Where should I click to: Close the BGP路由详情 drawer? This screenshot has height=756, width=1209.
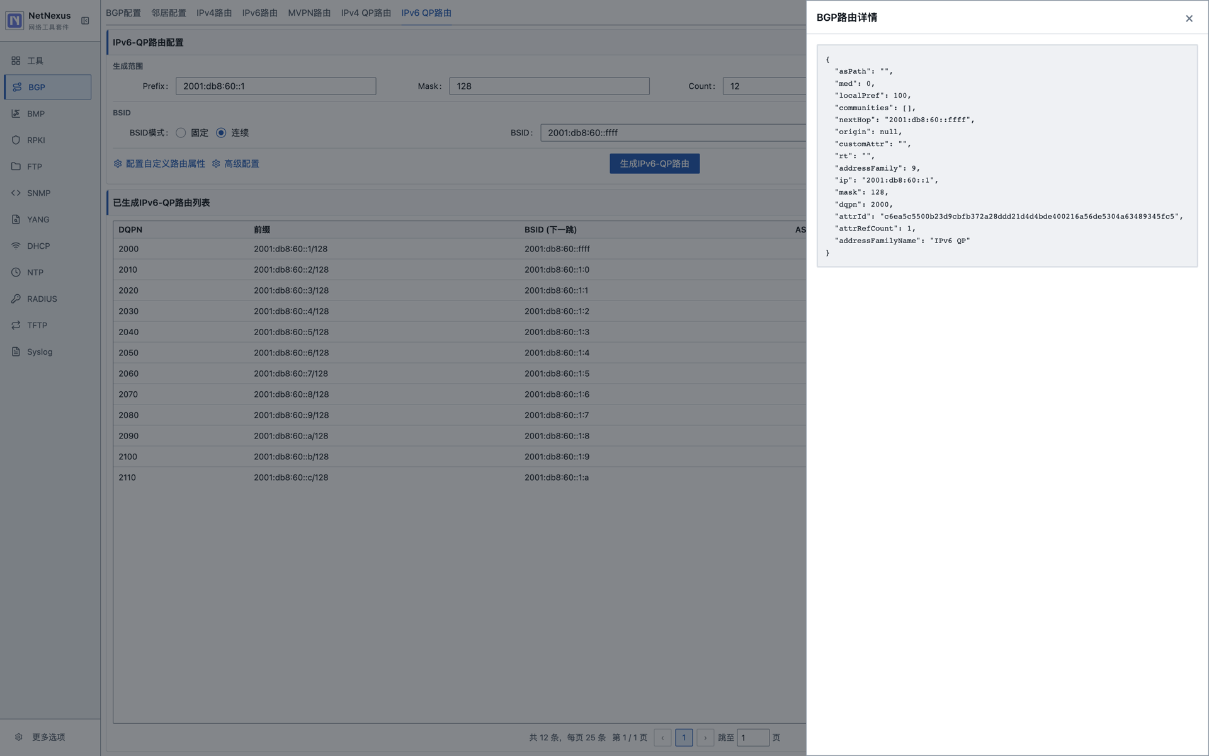[1189, 18]
